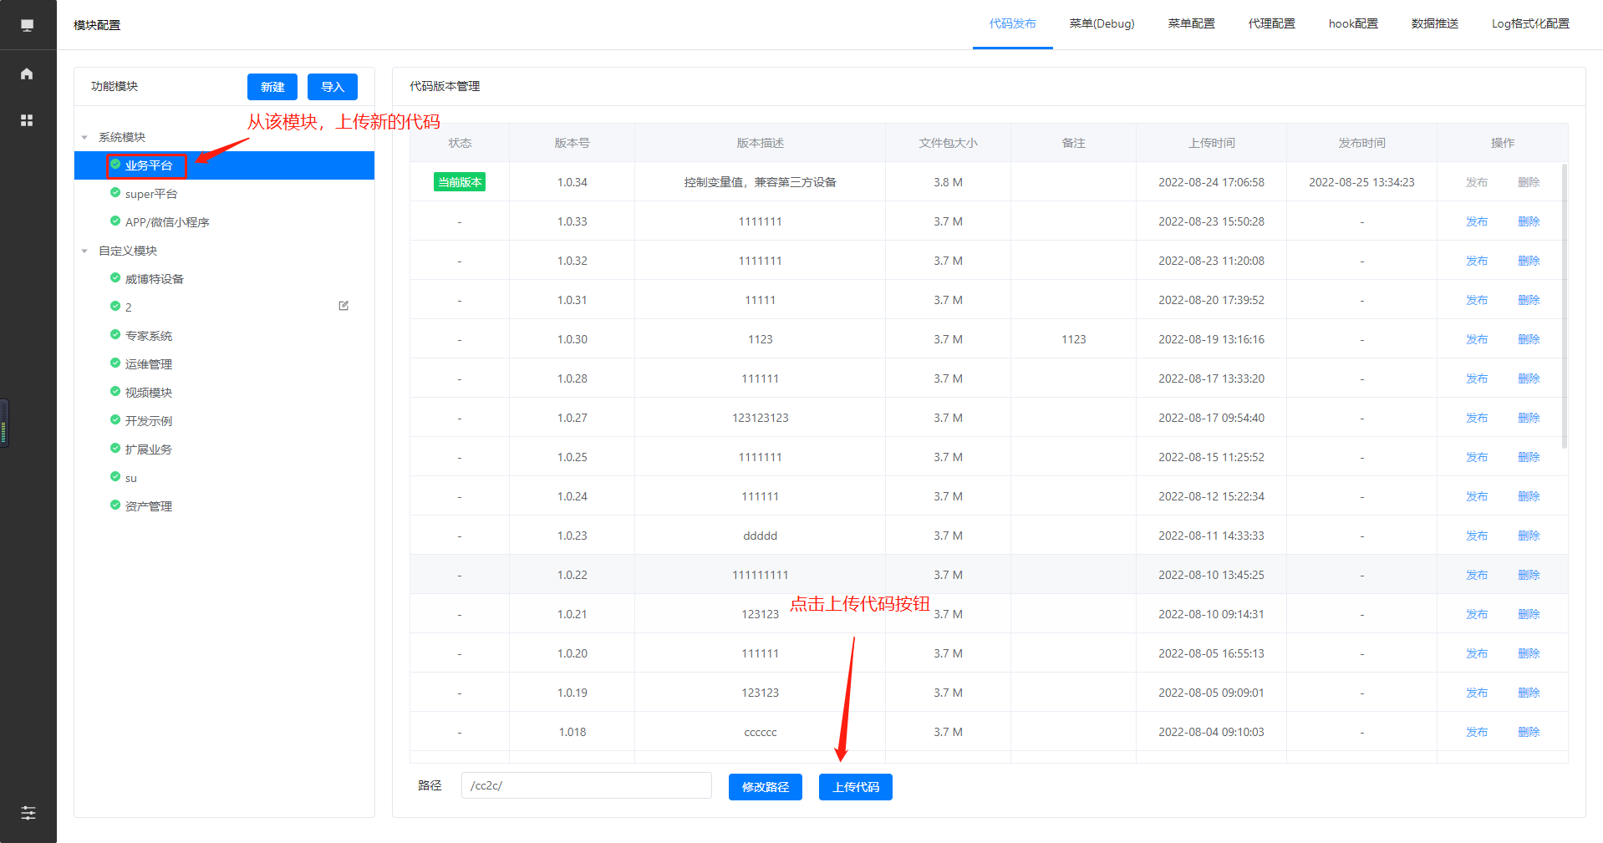The height and width of the screenshot is (843, 1603).
Task: Open the home icon in left sidebar
Action: [27, 74]
